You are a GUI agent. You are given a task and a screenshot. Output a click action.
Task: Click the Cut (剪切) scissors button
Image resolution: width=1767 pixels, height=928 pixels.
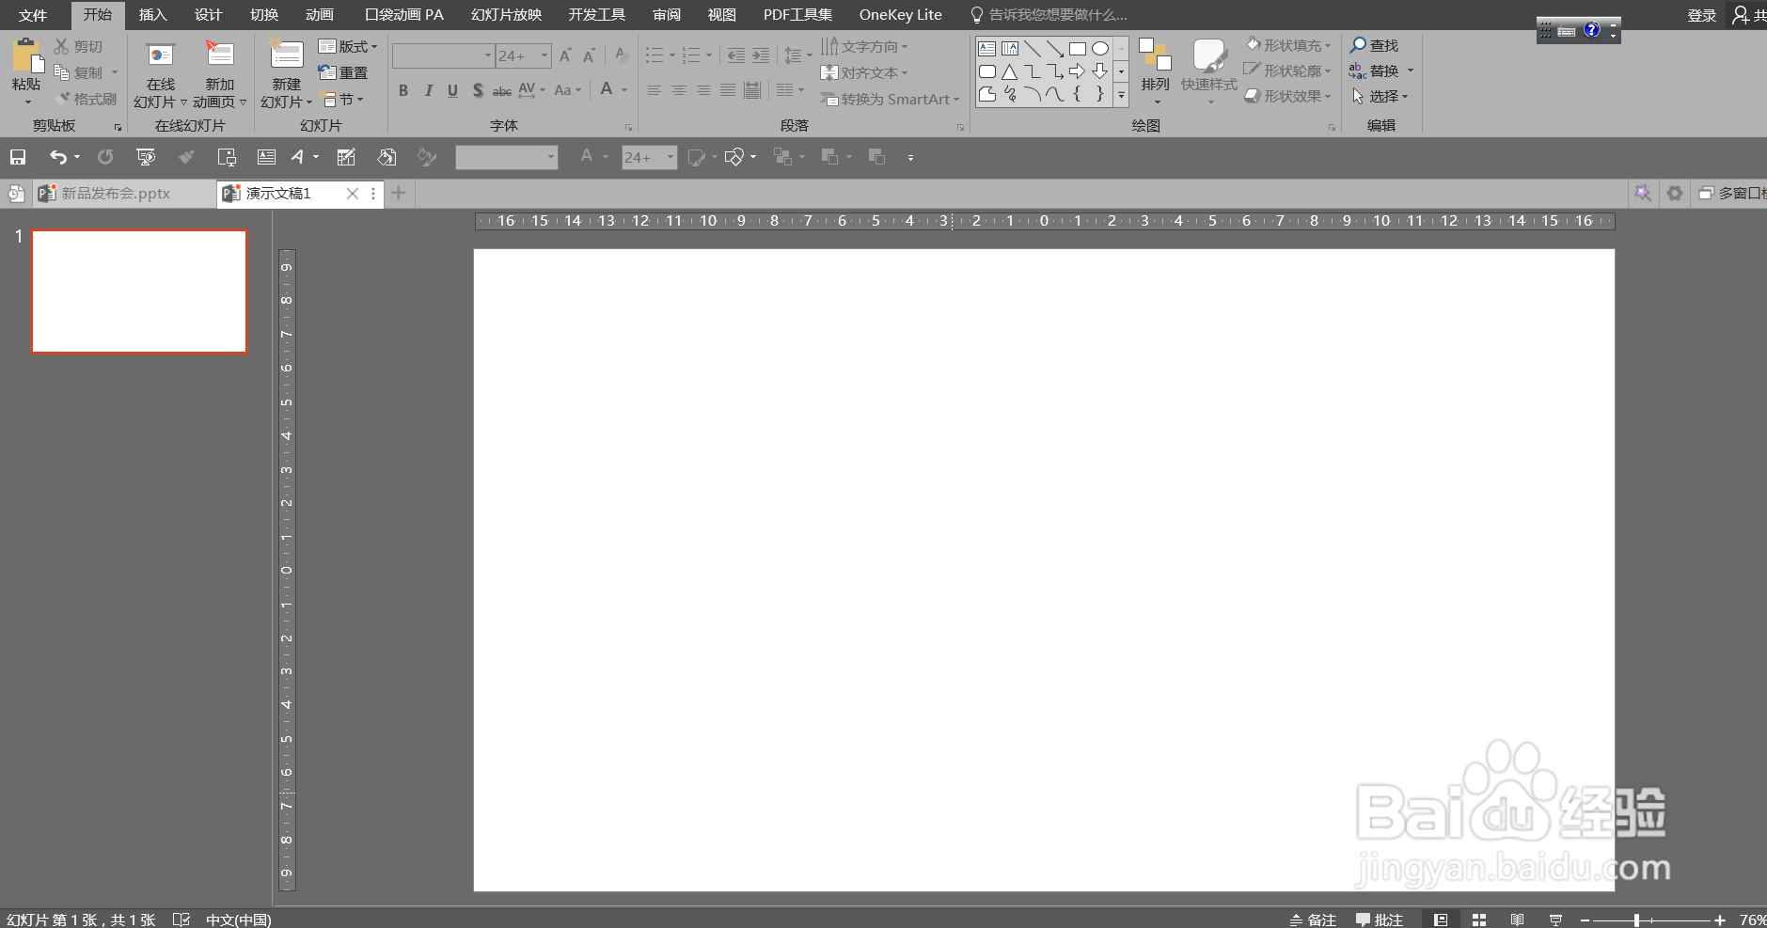coord(78,46)
